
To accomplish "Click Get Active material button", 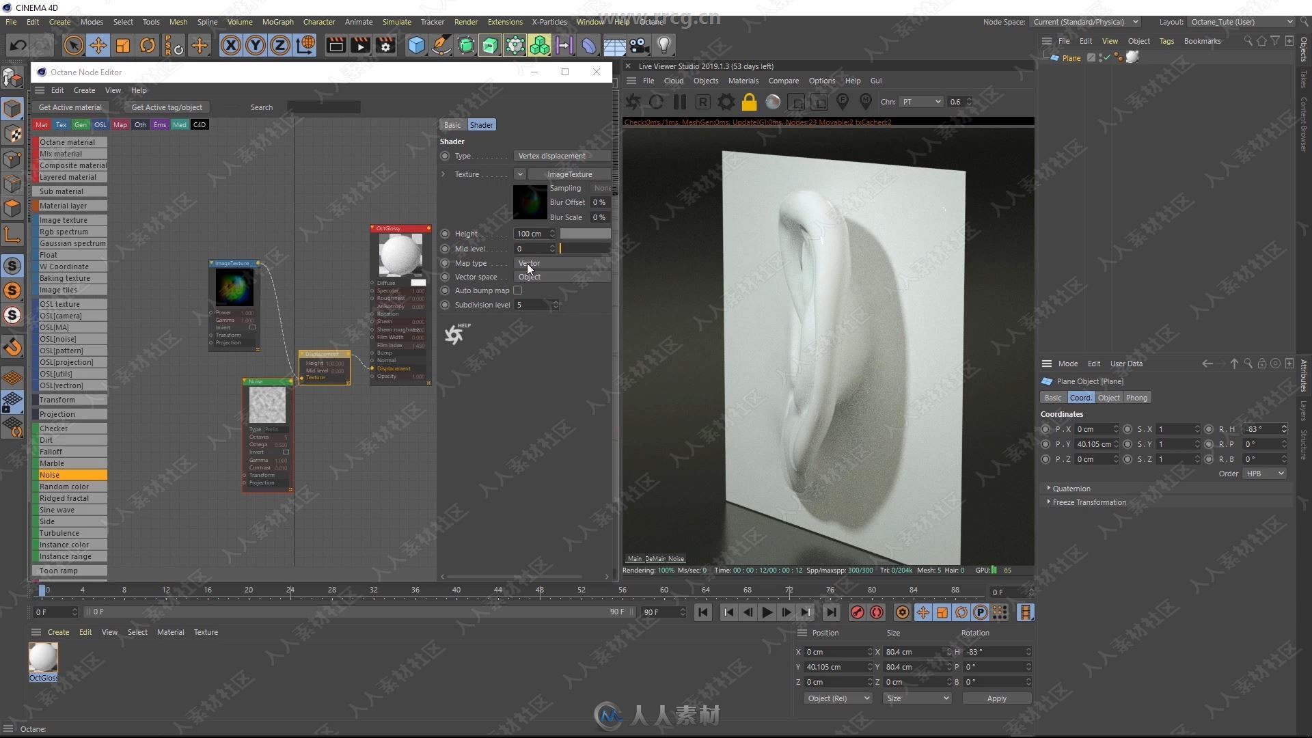I will 70,107.
